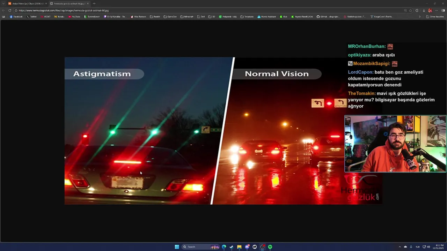Open the ForgeCore's Portfolio bookmark

coord(382,17)
